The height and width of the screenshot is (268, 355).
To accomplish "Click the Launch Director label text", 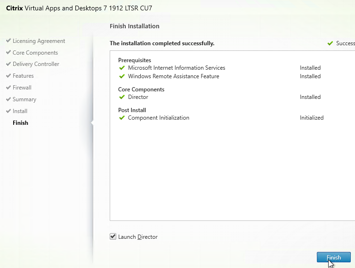I will point(137,237).
